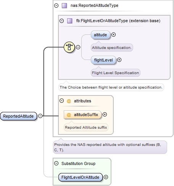The image size is (174, 186).
Task: Collapse the choice compositor children
Action: (78, 47)
